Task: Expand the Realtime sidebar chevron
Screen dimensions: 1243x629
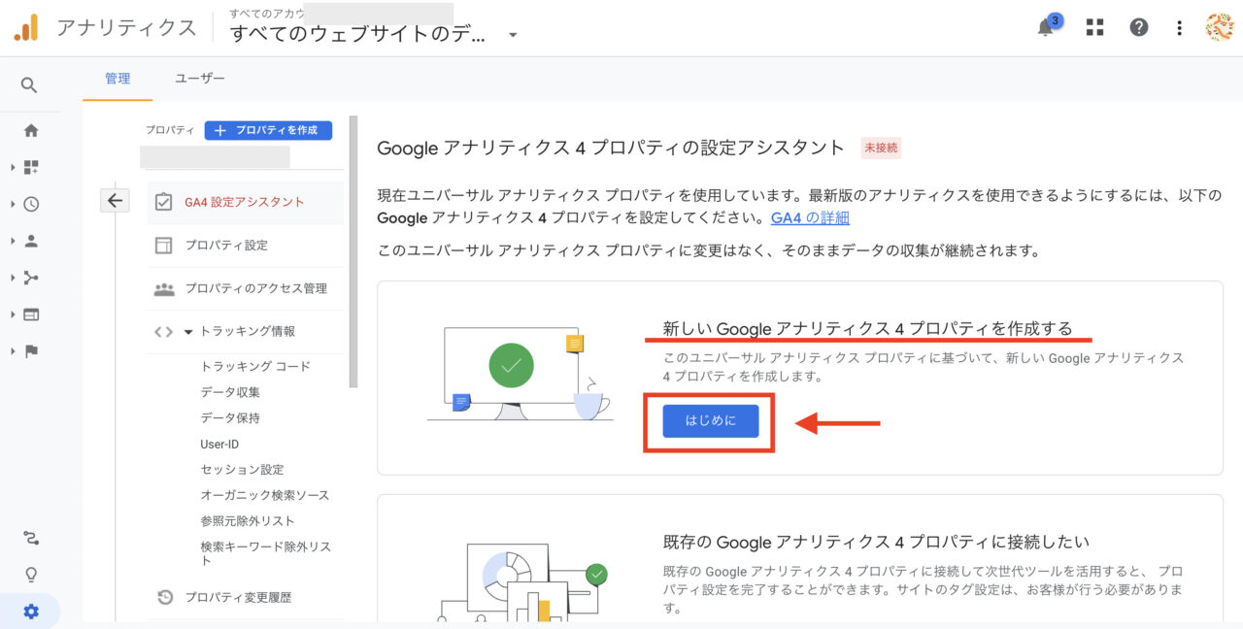Action: [x=13, y=204]
